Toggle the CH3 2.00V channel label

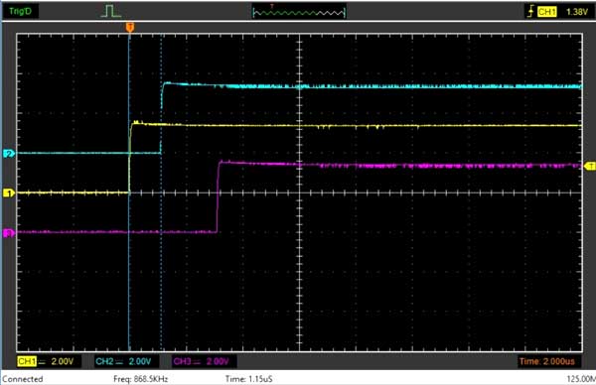[202, 361]
